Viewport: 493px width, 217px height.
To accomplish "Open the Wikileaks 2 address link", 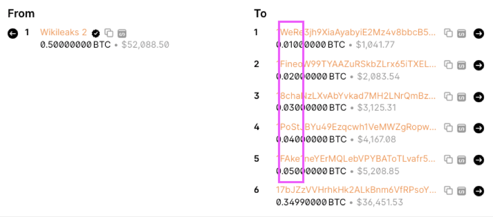I will point(64,33).
